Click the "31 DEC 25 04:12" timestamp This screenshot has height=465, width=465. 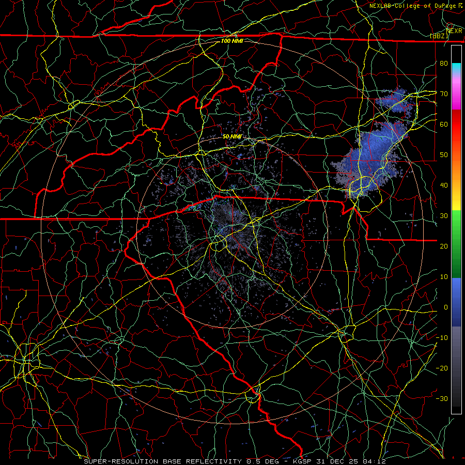(351, 461)
